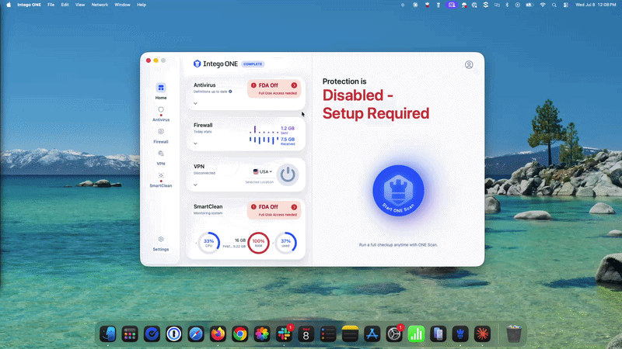Screen dimensions: 622x349
Task: Launch Safari from the Dock
Action: click(x=196, y=334)
